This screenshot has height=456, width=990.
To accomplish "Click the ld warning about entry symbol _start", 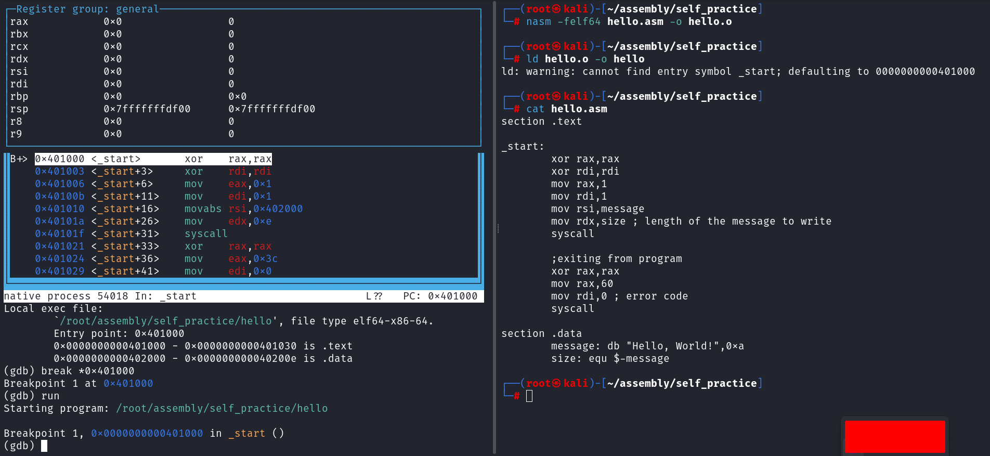I will click(x=737, y=71).
